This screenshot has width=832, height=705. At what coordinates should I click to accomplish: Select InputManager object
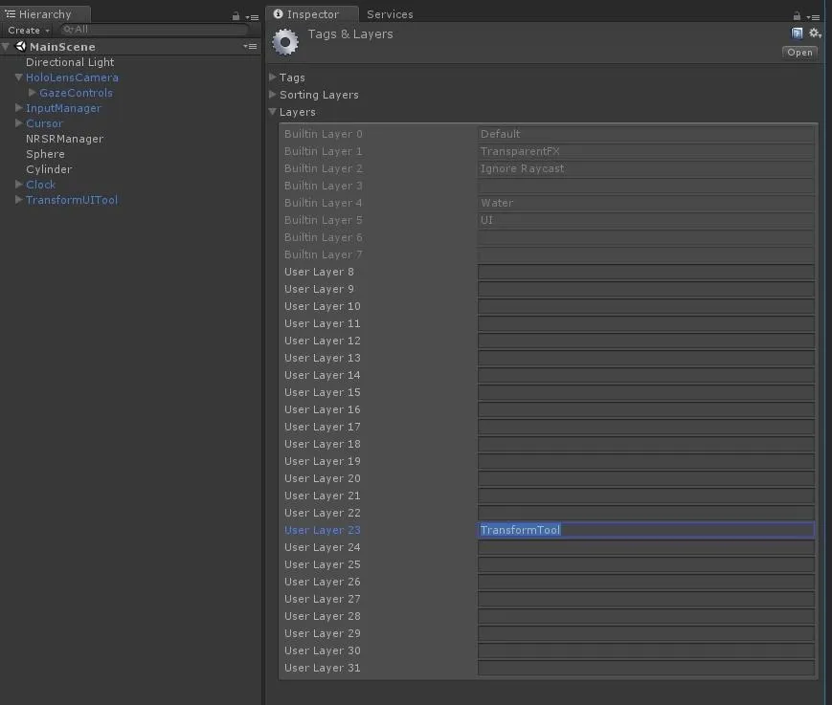63,108
